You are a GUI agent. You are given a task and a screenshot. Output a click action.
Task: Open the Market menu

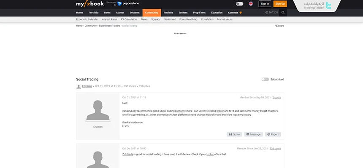(x=120, y=13)
